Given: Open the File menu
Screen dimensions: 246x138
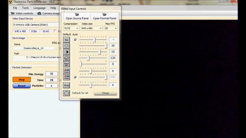Looking at the screenshot, I should coord(15,8).
